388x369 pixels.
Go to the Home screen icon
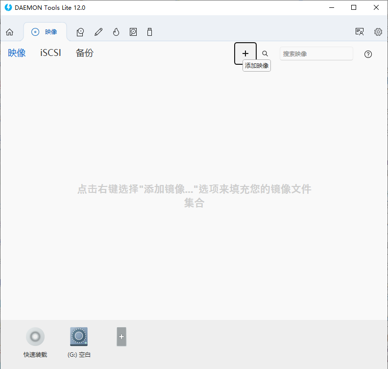coord(9,32)
